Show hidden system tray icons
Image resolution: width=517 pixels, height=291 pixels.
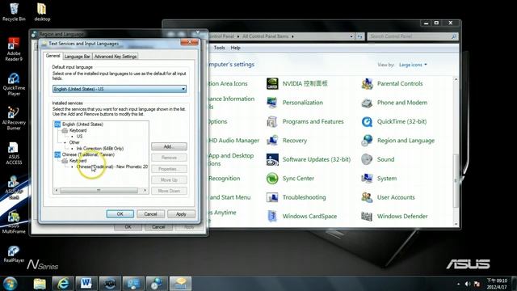pos(458,284)
